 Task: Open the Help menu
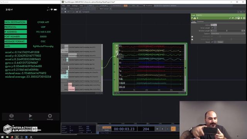81,6
